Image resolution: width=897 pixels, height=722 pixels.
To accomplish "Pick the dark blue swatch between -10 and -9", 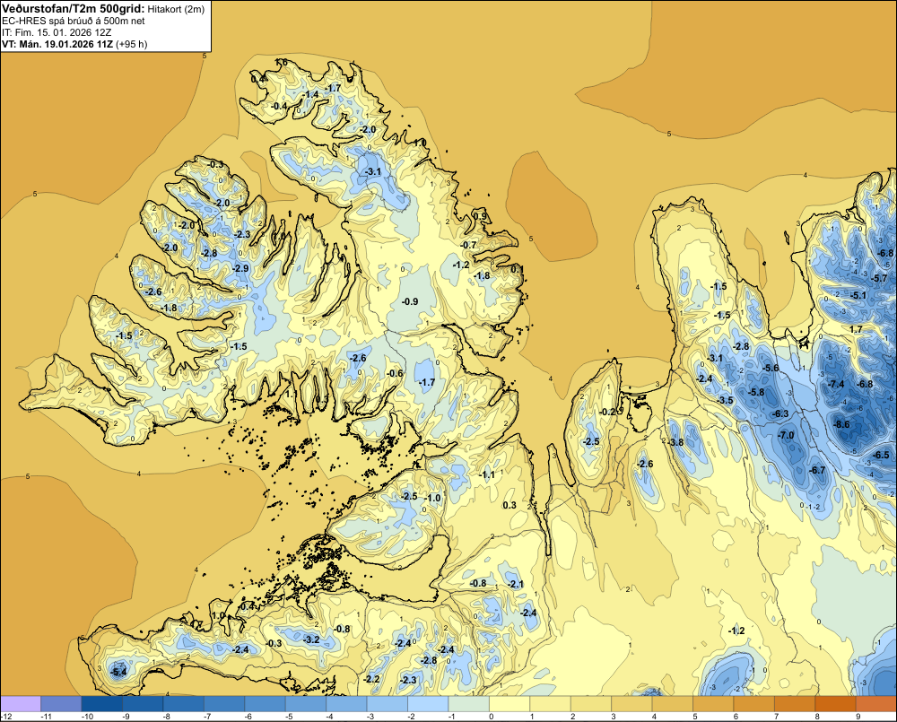I will click(x=102, y=704).
